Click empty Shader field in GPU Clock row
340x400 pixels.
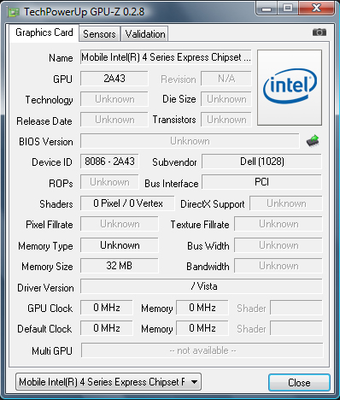[296, 308]
